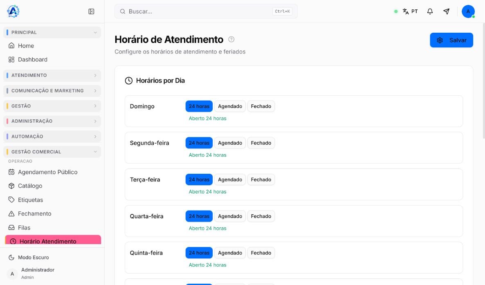
Task: Set Terça-feira to Fechado
Action: click(261, 180)
